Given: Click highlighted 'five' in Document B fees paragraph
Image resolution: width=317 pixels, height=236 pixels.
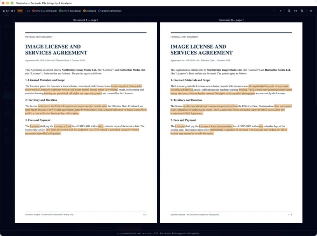Looking at the screenshot, I should (x=261, y=126).
